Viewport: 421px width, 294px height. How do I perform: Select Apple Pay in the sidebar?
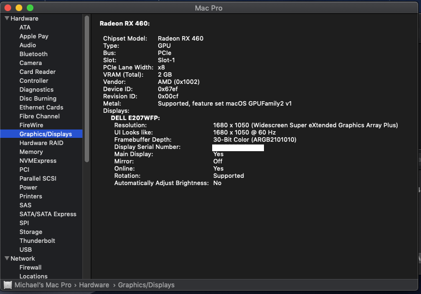(34, 36)
